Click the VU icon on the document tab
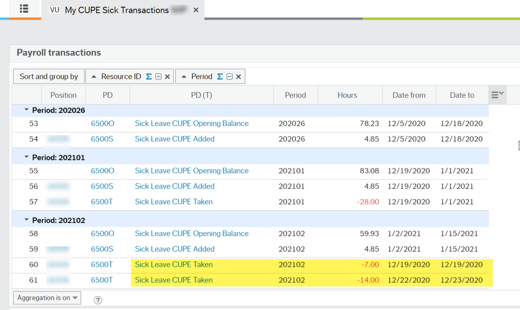This screenshot has width=520, height=310. tap(54, 10)
